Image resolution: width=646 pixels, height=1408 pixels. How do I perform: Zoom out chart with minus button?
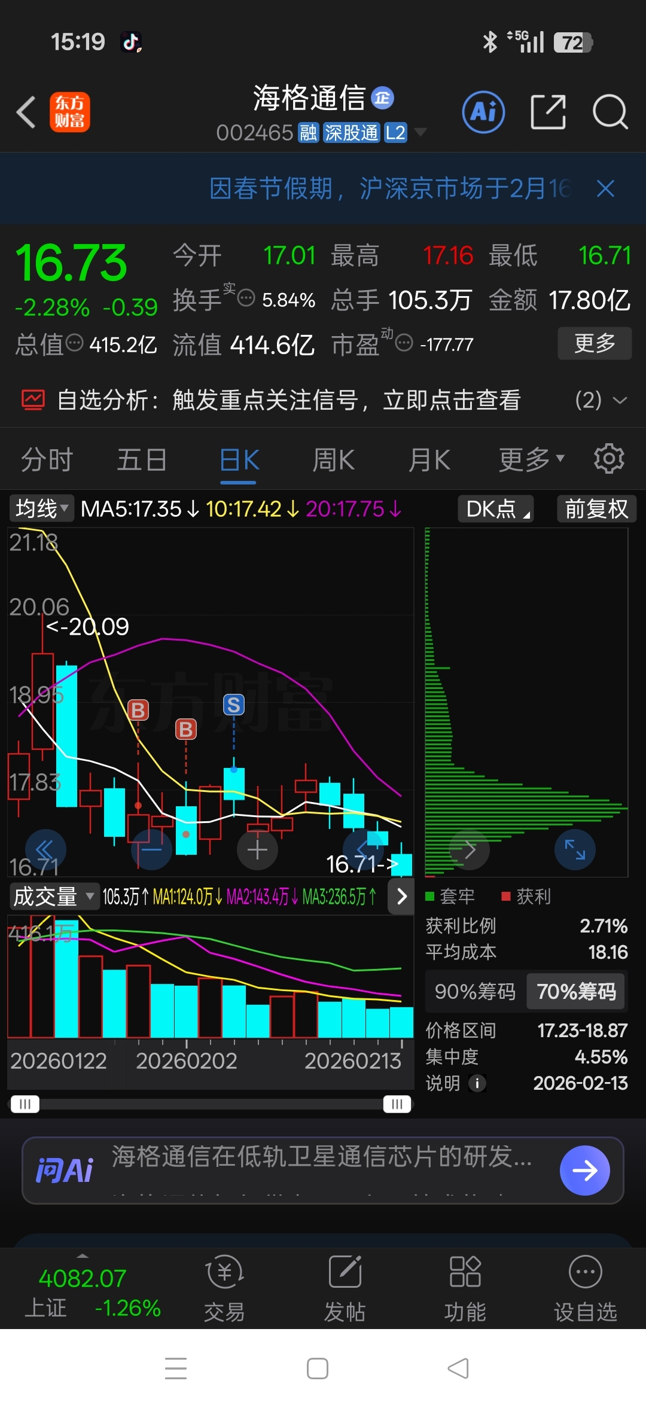coord(152,849)
